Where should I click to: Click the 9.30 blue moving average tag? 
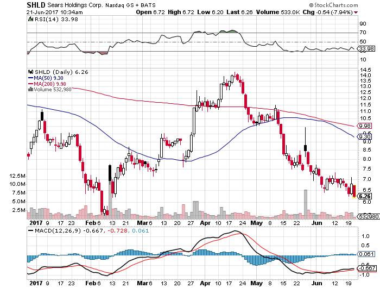click(365, 137)
